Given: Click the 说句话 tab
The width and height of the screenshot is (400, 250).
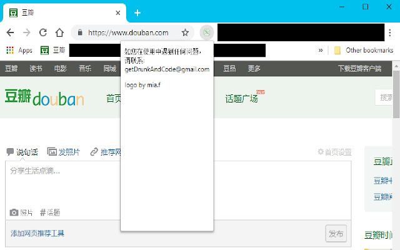Looking at the screenshot, I should pos(22,152).
